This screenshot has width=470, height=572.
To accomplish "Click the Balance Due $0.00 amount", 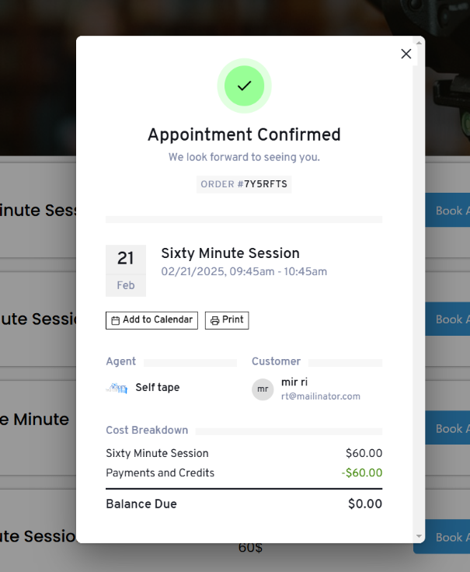I will point(365,504).
